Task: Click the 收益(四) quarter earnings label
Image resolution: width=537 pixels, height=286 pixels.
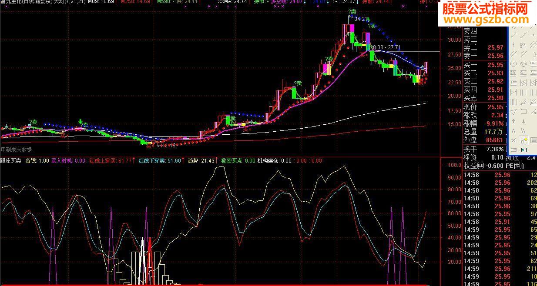Action: (474, 166)
